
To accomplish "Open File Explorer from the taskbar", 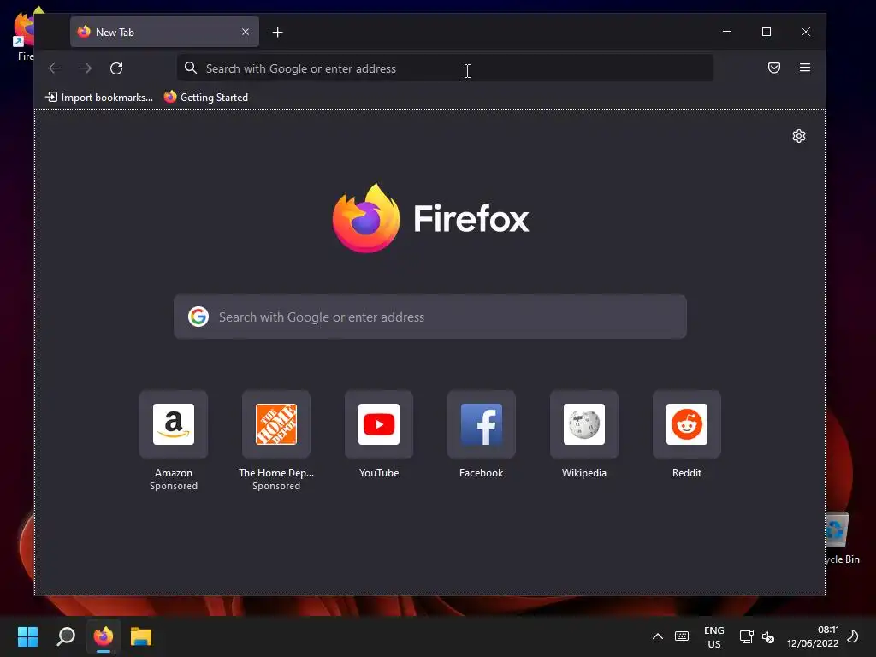I will tap(141, 636).
